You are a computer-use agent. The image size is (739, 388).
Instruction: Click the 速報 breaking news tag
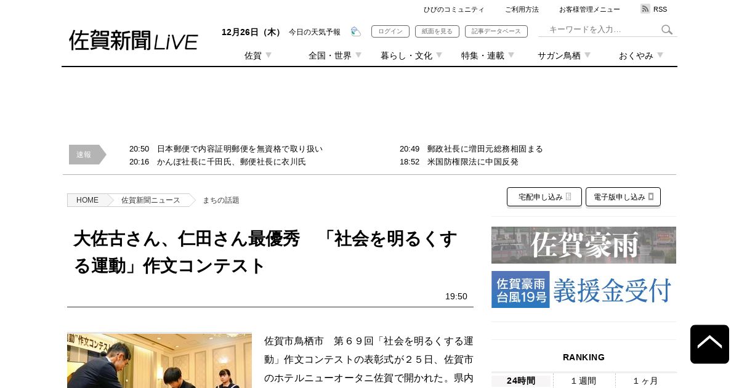coord(87,155)
